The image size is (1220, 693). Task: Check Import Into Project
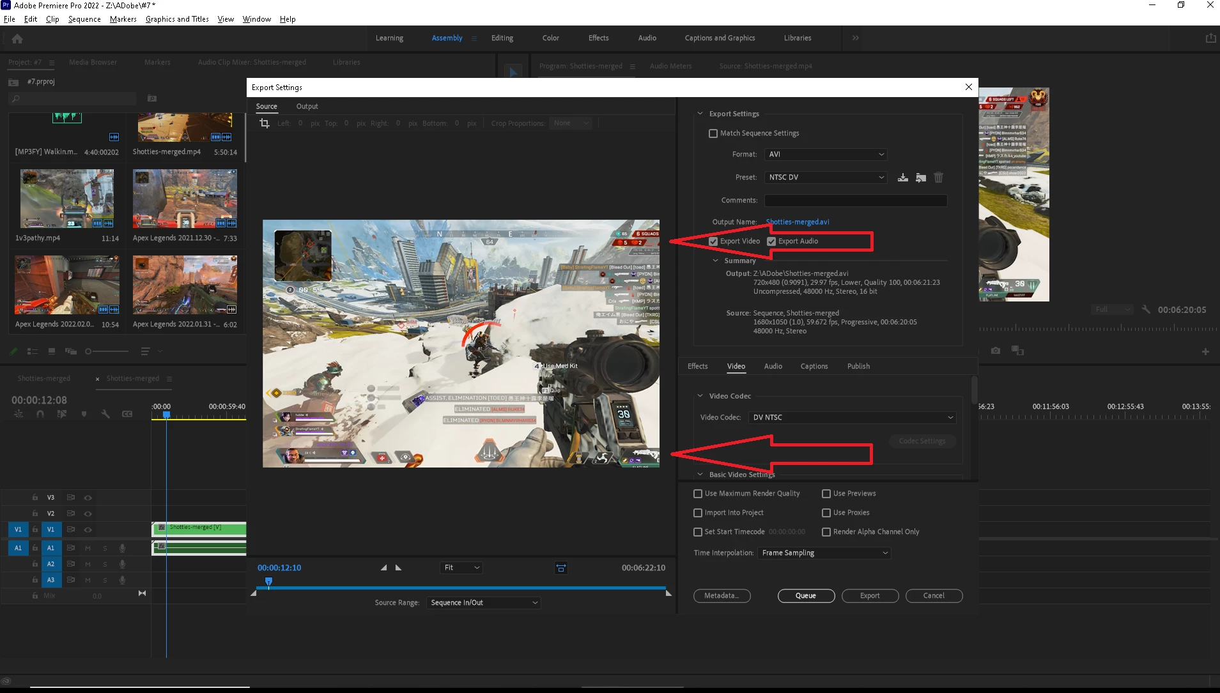point(698,513)
